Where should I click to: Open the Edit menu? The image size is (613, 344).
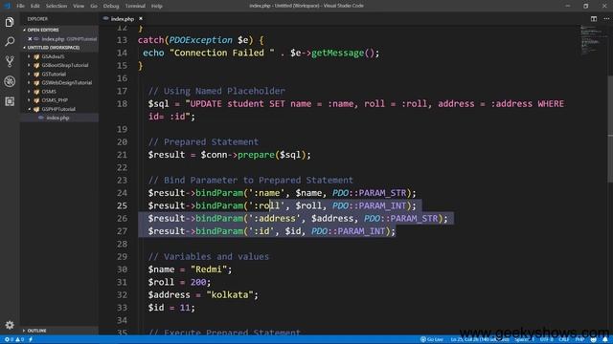(x=35, y=6)
